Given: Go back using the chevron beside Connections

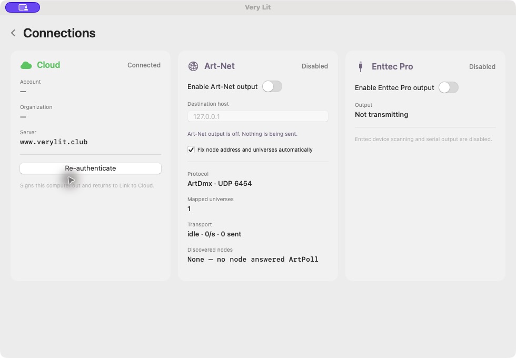Looking at the screenshot, I should point(13,33).
